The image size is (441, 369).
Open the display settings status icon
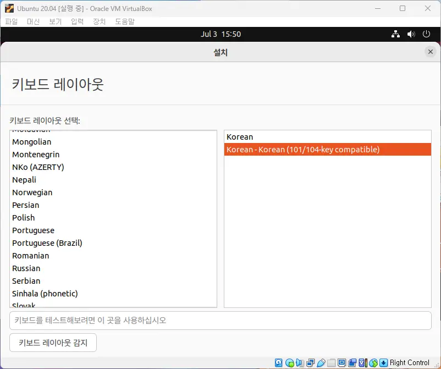(x=341, y=363)
